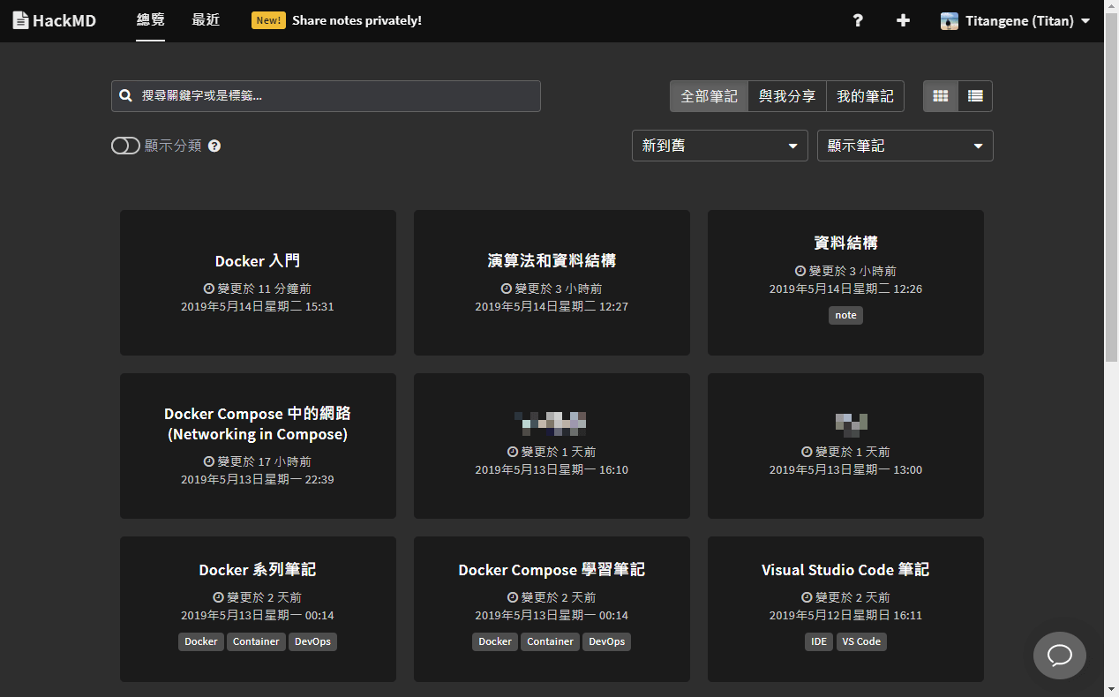Screen dimensions: 1119x697
Task: Switch to card grid view
Action: click(941, 96)
